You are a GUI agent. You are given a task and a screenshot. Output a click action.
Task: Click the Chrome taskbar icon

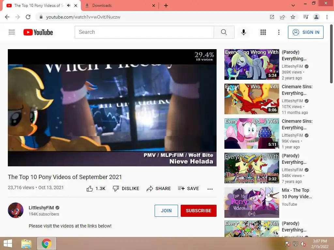47,243
